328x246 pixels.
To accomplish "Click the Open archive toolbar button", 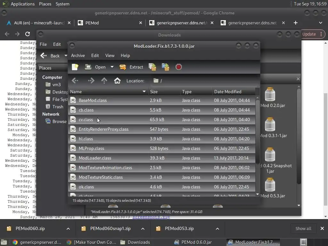I will pos(95,67).
